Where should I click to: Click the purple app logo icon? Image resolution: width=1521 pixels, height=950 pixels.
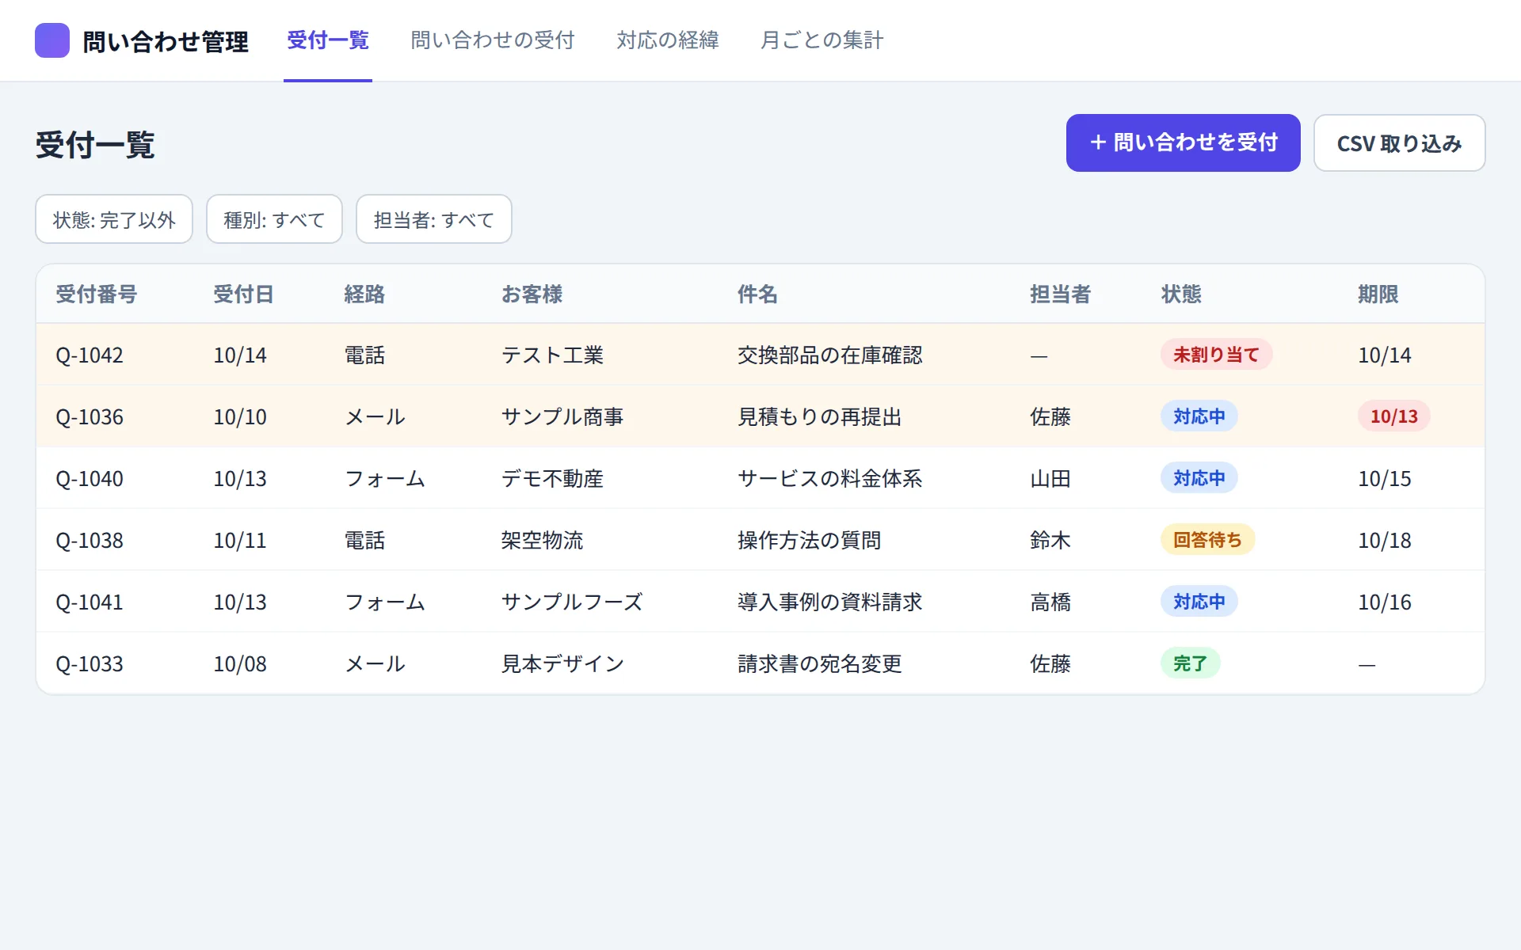[52, 40]
